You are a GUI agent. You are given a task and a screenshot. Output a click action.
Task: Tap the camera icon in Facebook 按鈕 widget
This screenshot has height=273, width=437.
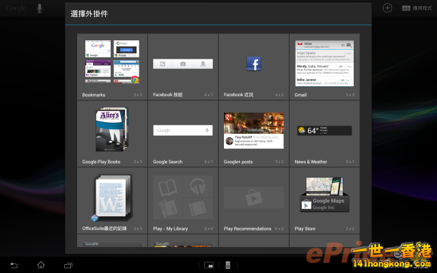[183, 63]
